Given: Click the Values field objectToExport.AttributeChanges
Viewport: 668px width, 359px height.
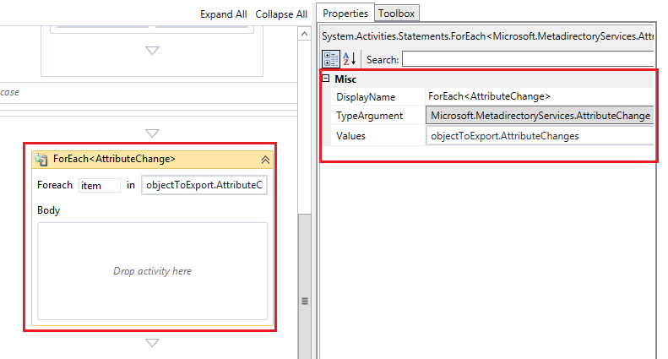Looking at the screenshot, I should pyautogui.click(x=540, y=136).
